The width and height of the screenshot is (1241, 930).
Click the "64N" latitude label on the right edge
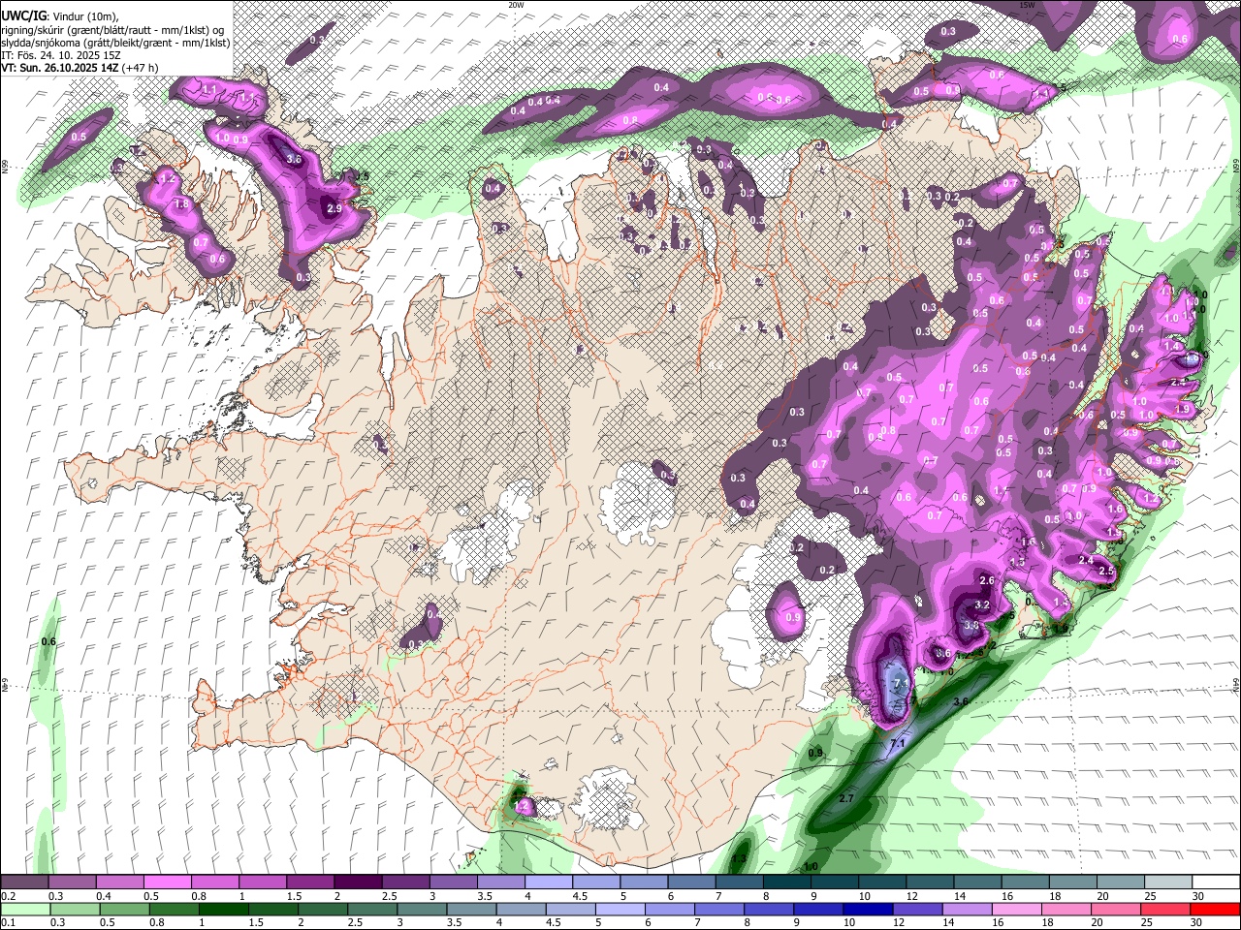[x=1236, y=684]
